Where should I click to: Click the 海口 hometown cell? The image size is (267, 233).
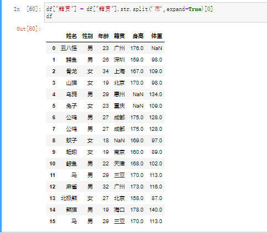(119, 210)
